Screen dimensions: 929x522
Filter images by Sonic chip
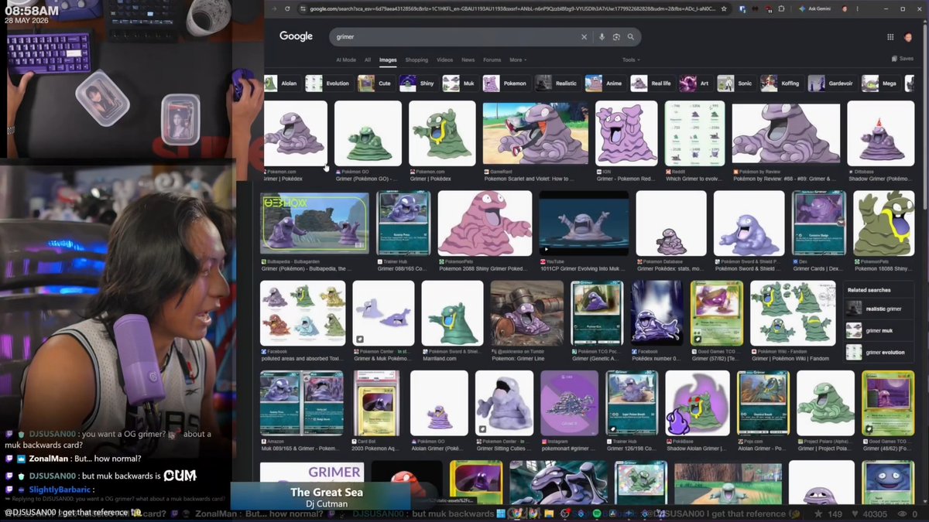(736, 84)
